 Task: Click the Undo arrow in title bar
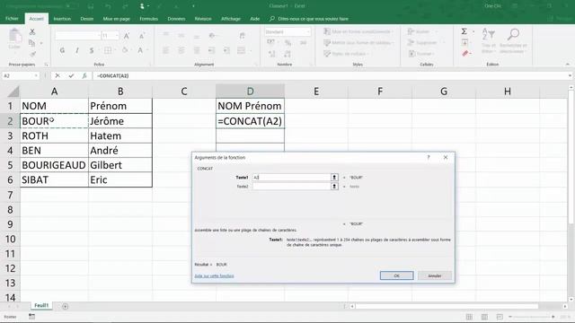point(108,6)
